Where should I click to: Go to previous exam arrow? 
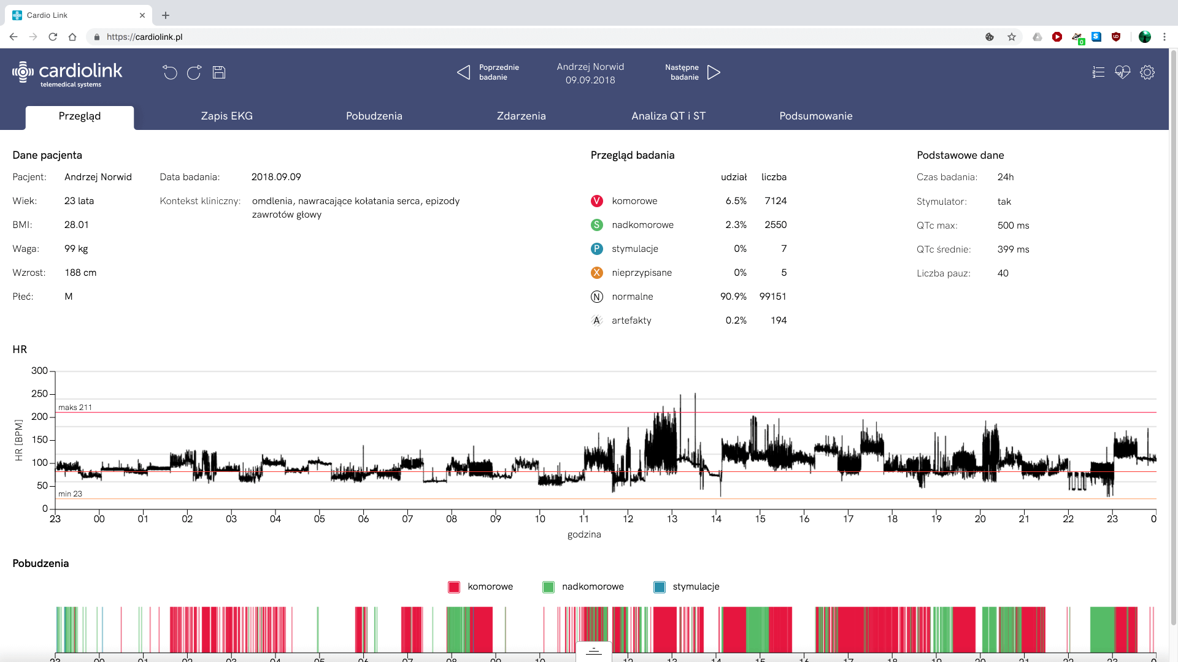coord(464,72)
